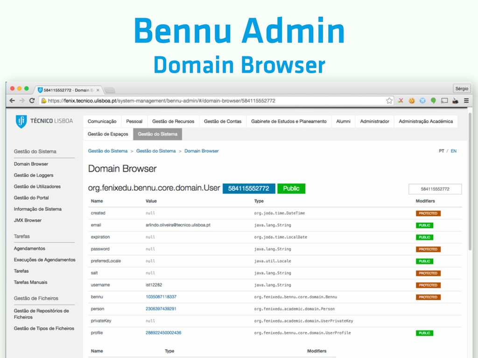Open JMX Browser in sidebar
The width and height of the screenshot is (478, 358).
[28, 220]
